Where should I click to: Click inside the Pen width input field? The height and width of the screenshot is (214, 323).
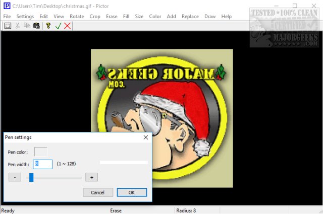pos(42,164)
